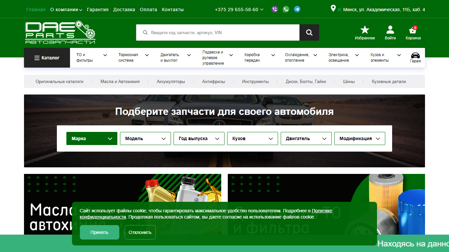The width and height of the screenshot is (449, 252).
Task: Open the Марка dropdown
Action: (x=92, y=138)
